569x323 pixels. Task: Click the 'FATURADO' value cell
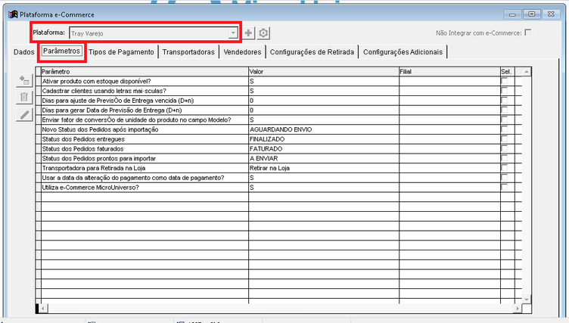tap(324, 148)
